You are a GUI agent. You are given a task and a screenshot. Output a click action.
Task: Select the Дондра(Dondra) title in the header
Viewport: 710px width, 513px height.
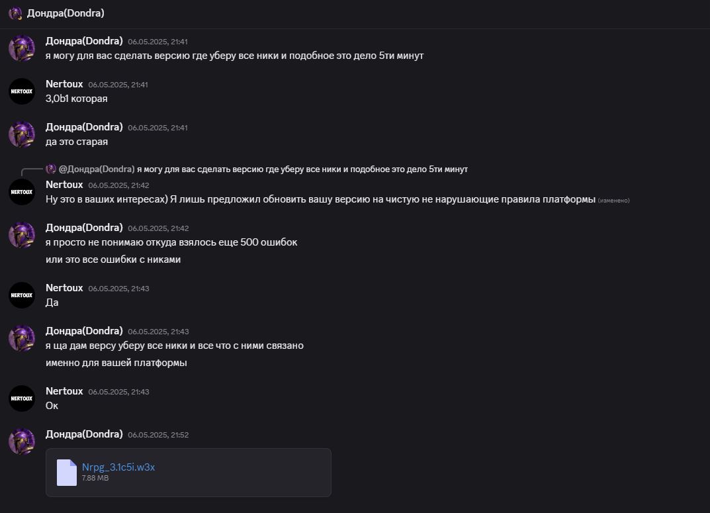tap(66, 13)
